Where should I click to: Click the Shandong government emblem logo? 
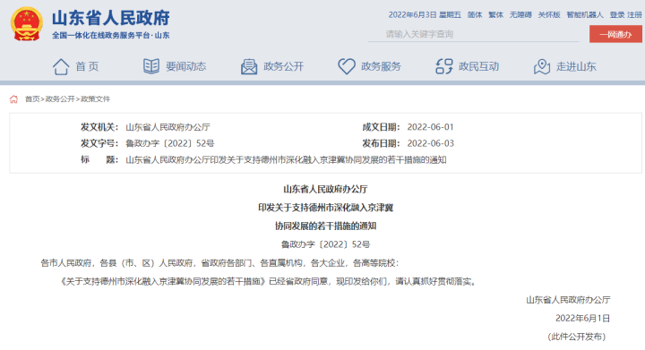[27, 24]
